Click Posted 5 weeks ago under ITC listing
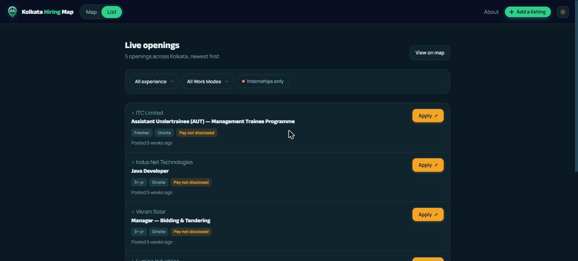The width and height of the screenshot is (578, 261). click(152, 143)
